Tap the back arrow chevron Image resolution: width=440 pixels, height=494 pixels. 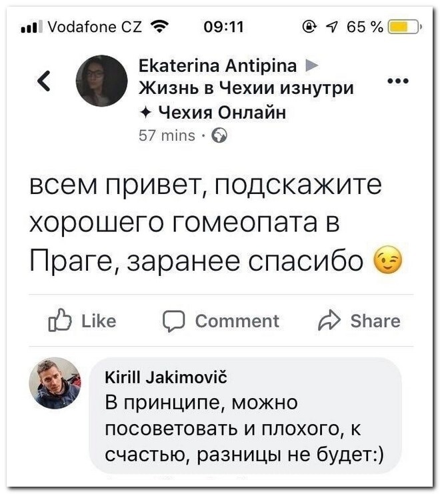44,81
